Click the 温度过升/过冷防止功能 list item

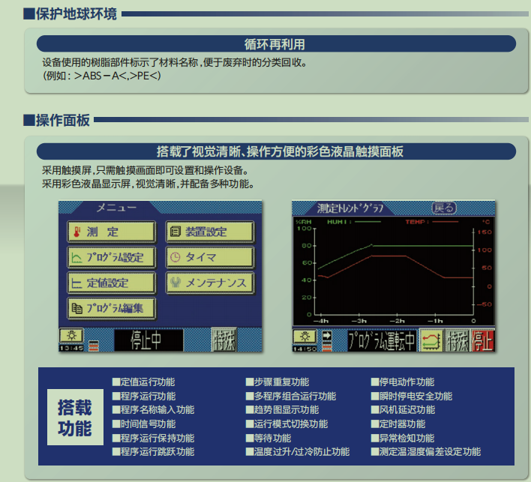click(298, 451)
